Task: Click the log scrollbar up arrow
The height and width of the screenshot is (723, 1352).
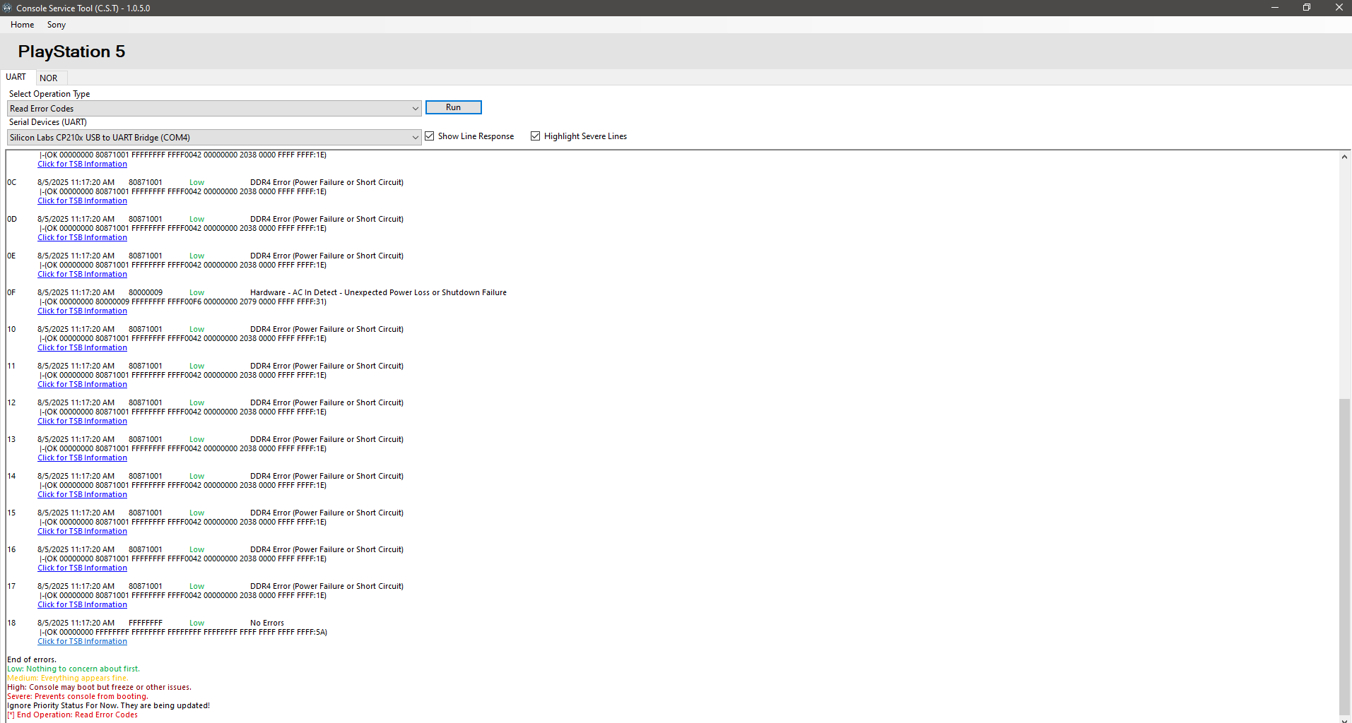Action: [1344, 157]
